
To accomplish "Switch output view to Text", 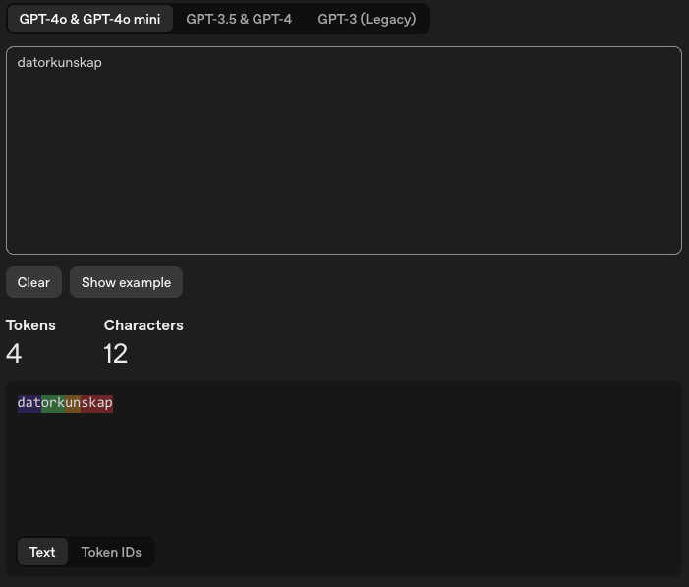I will tap(42, 552).
